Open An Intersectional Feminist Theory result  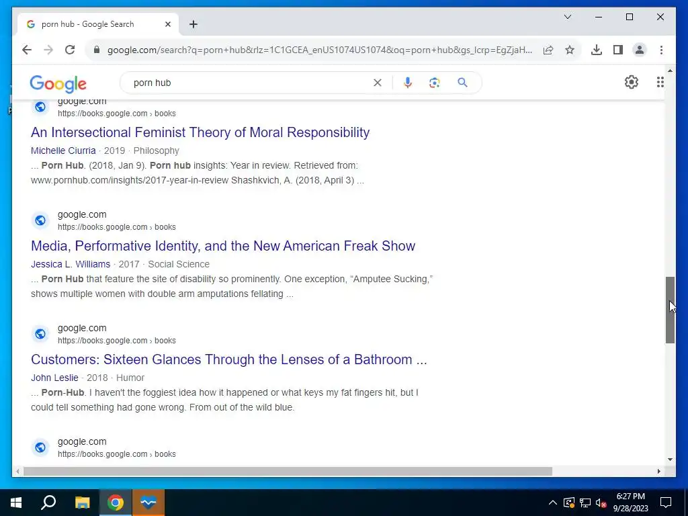tap(200, 132)
